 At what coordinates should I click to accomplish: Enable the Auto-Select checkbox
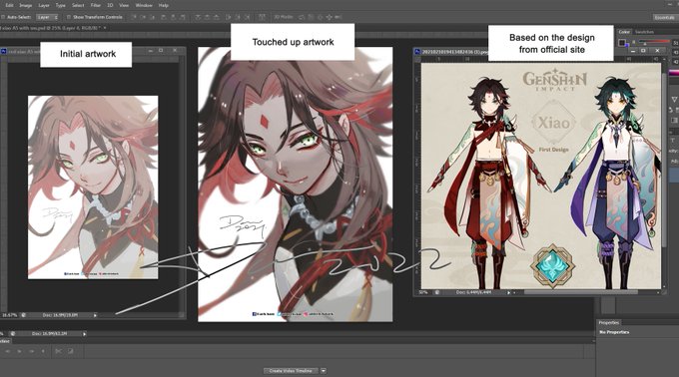point(3,17)
